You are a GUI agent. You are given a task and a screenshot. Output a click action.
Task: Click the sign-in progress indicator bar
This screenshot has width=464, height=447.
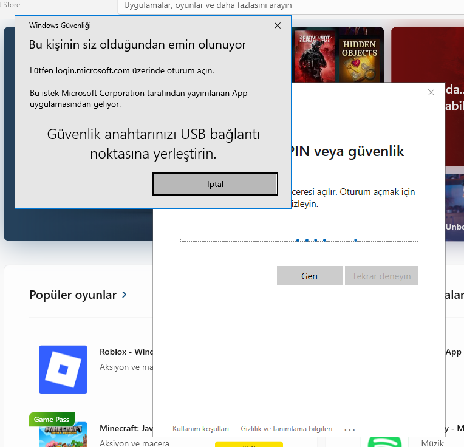(299, 241)
